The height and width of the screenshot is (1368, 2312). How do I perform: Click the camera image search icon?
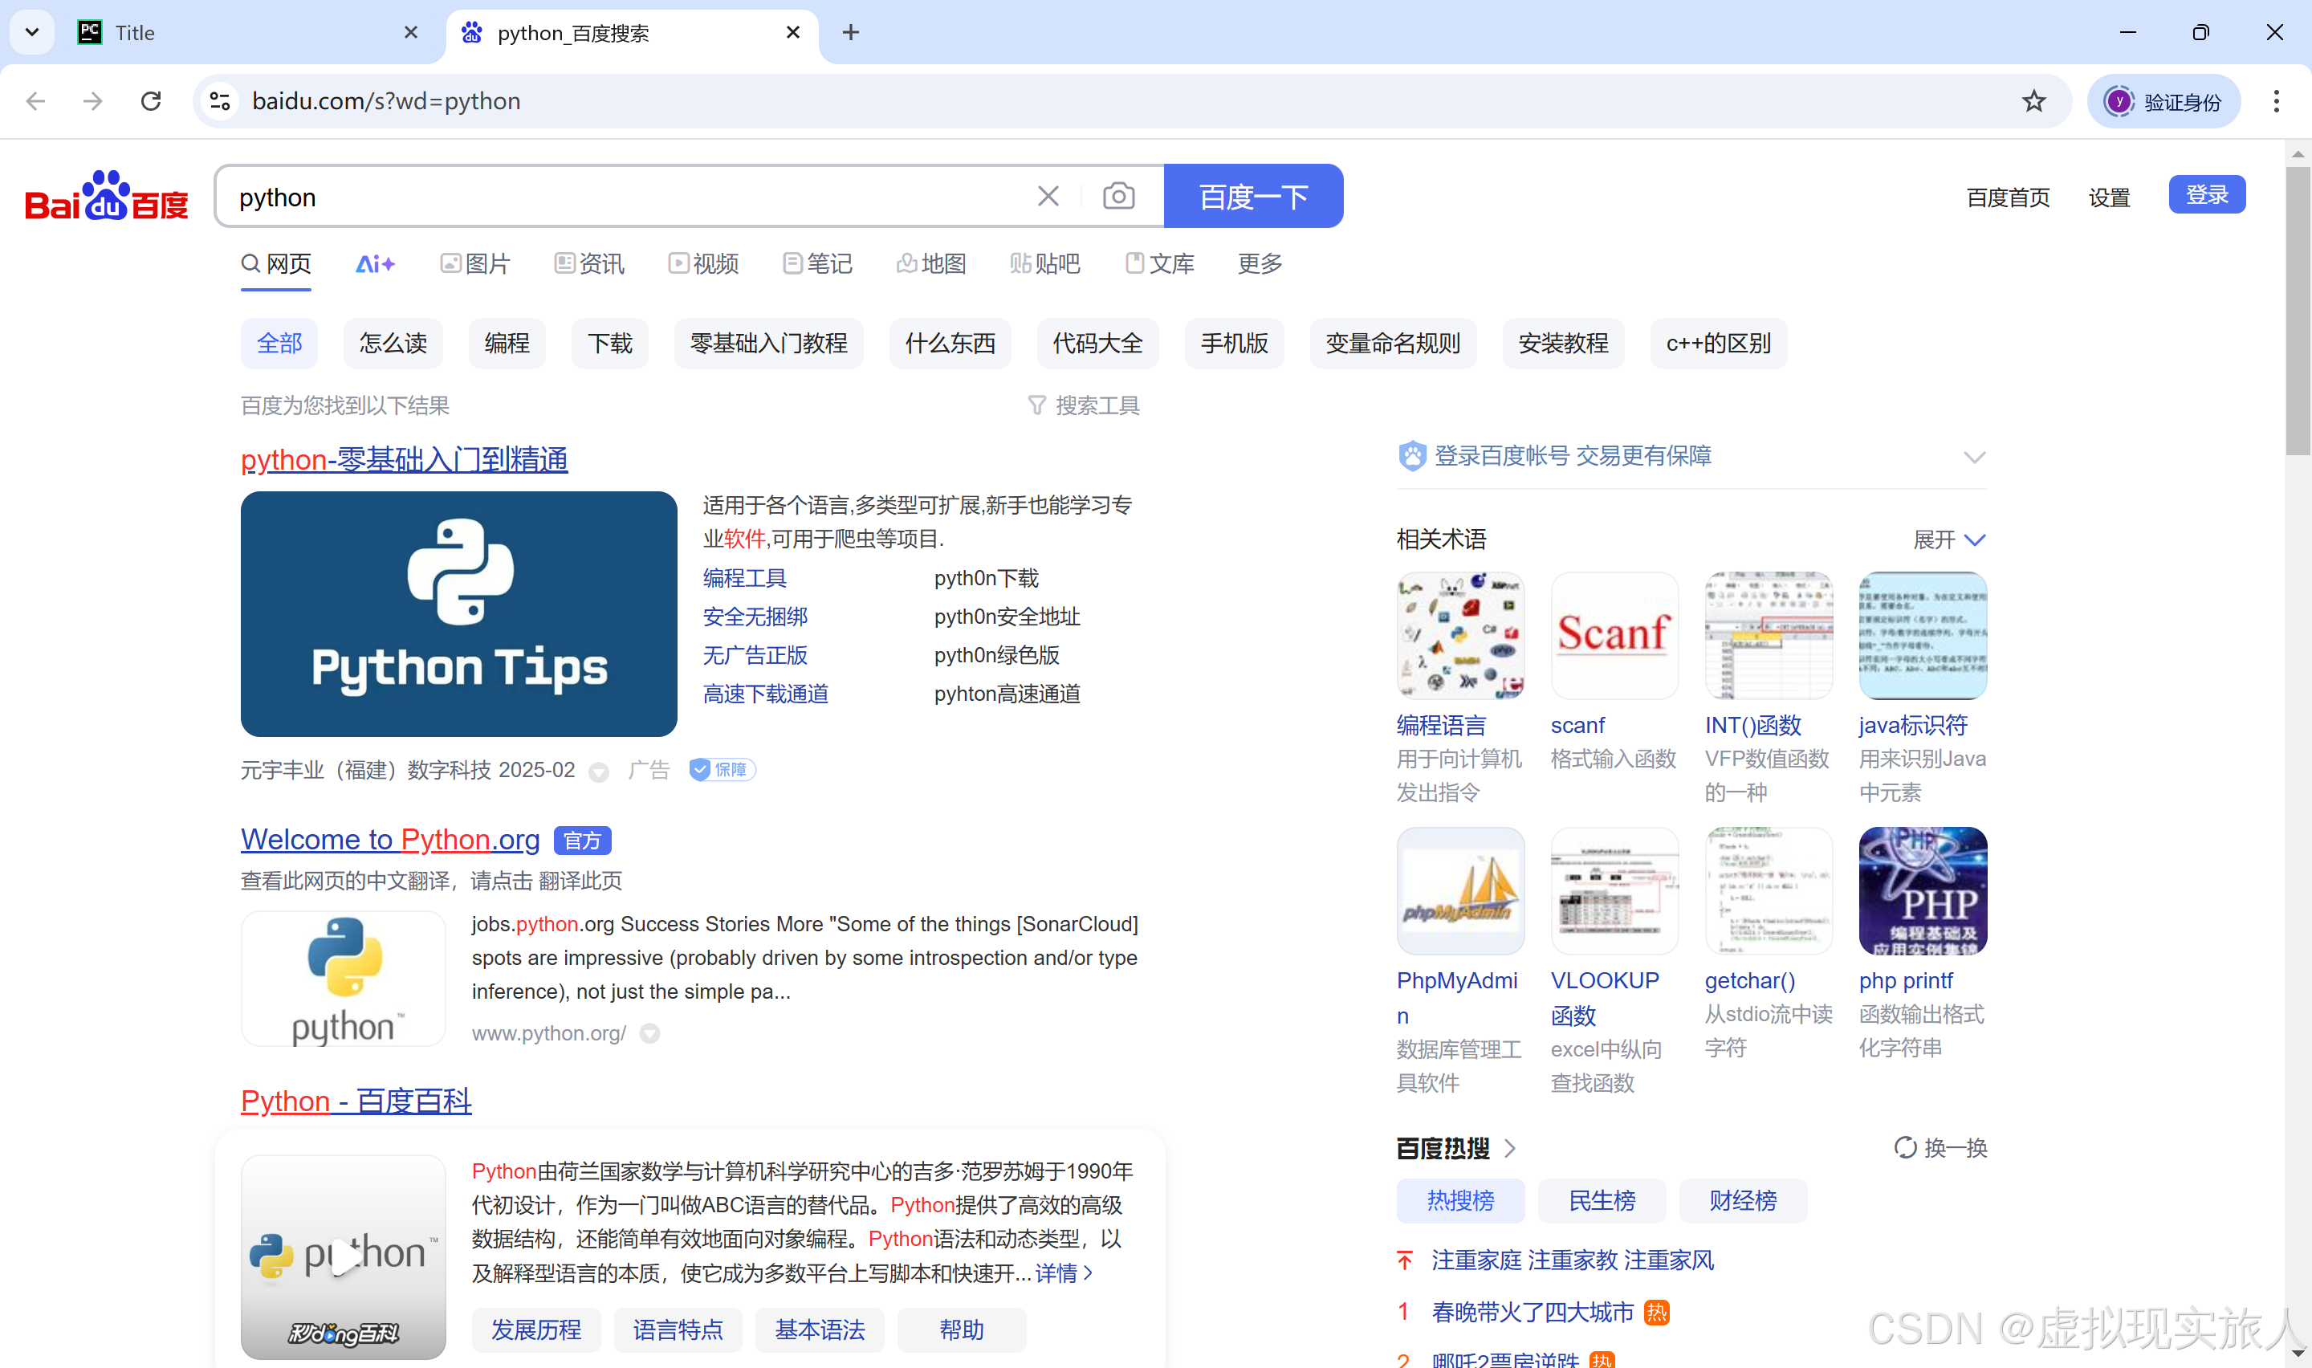click(1117, 197)
